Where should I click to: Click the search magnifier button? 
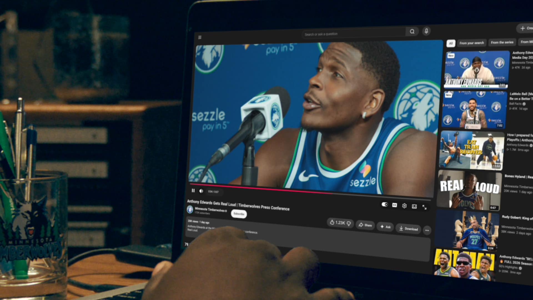coord(412,31)
